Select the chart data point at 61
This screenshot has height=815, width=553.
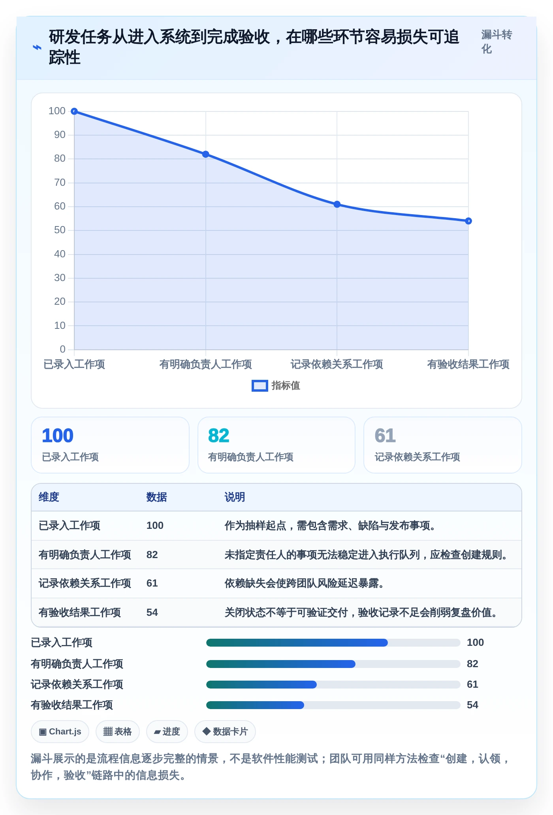[x=337, y=204]
